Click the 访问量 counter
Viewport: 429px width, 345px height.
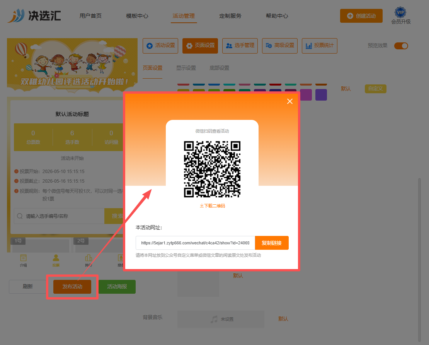tap(111, 137)
